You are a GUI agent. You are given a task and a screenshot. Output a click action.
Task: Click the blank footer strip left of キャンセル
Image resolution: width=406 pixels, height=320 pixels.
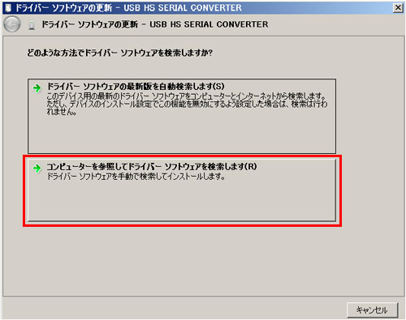[173, 309]
